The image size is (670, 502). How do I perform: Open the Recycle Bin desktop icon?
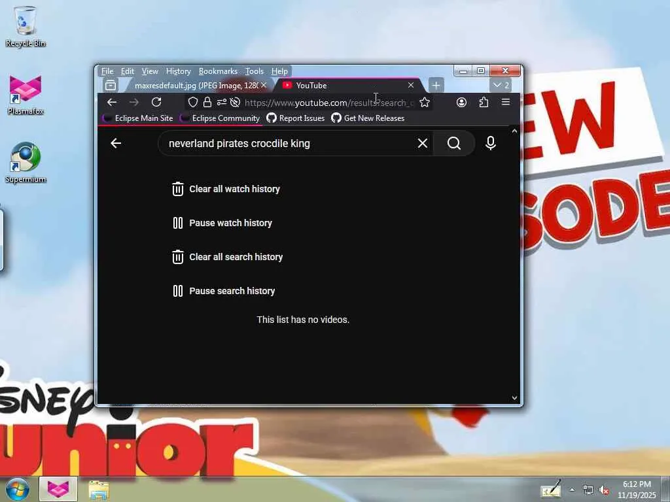26,25
